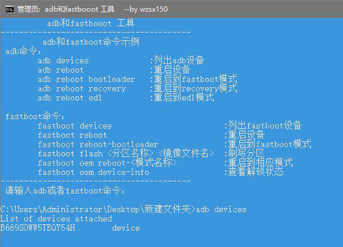Click the cmd icon in title bar
The height and width of the screenshot is (247, 343).
[x=10, y=9]
